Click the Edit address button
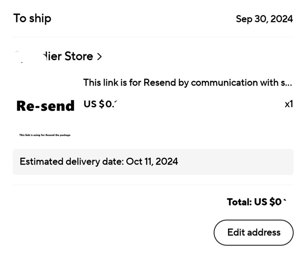The image size is (306, 254). point(253,233)
